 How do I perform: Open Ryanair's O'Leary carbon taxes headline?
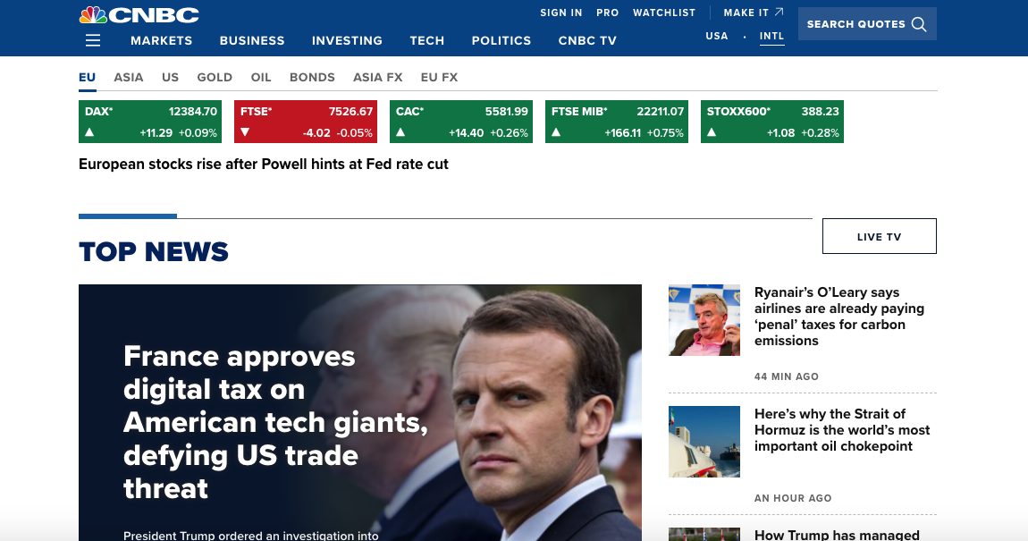click(x=839, y=316)
